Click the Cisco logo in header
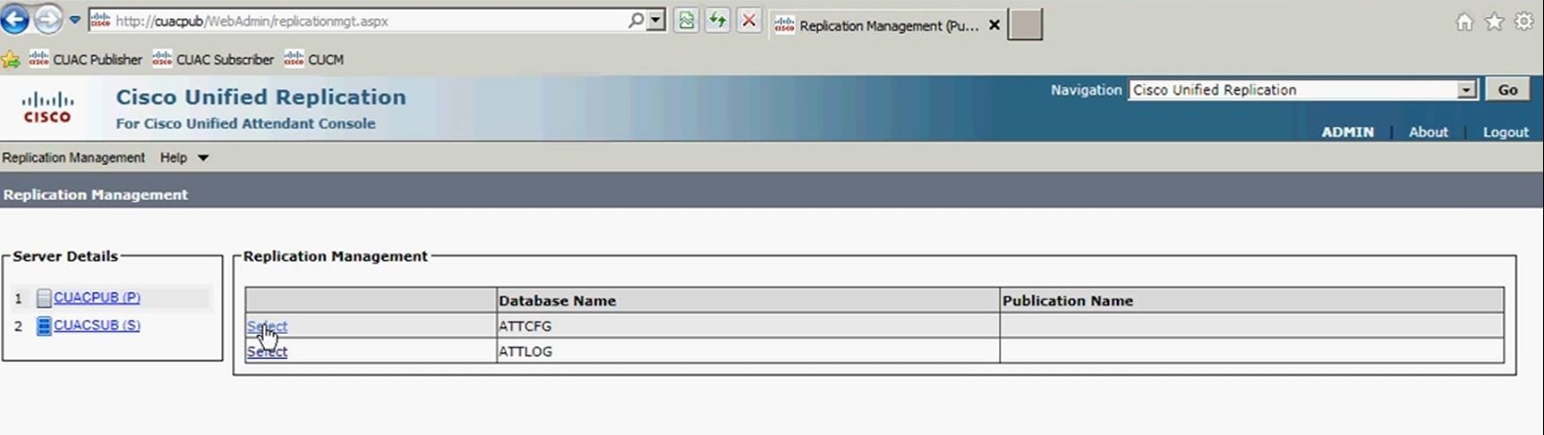Viewport: 1544px width, 435px height. [47, 107]
